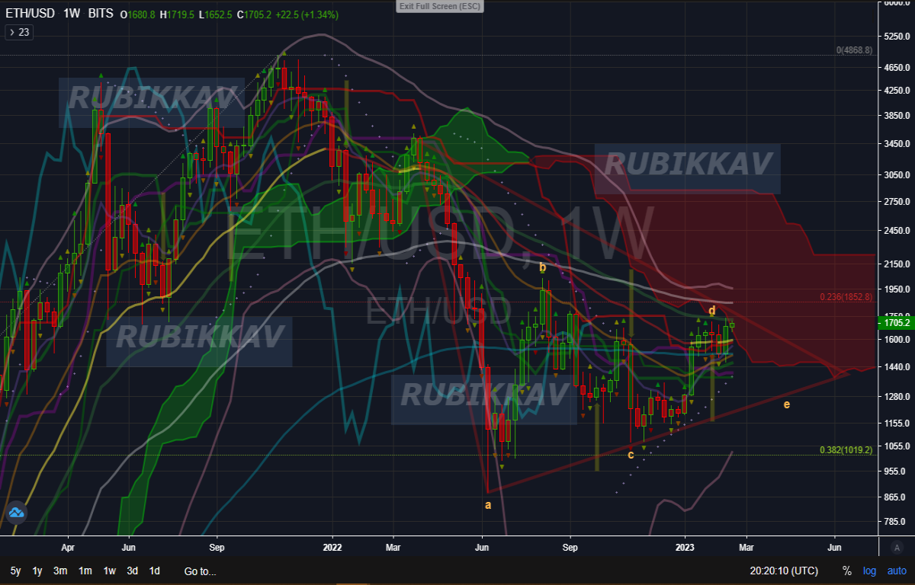Click the +22.5 (+1.34%) change value
This screenshot has width=915, height=585.
307,14
